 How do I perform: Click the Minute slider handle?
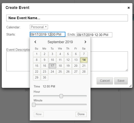tap(34, 105)
